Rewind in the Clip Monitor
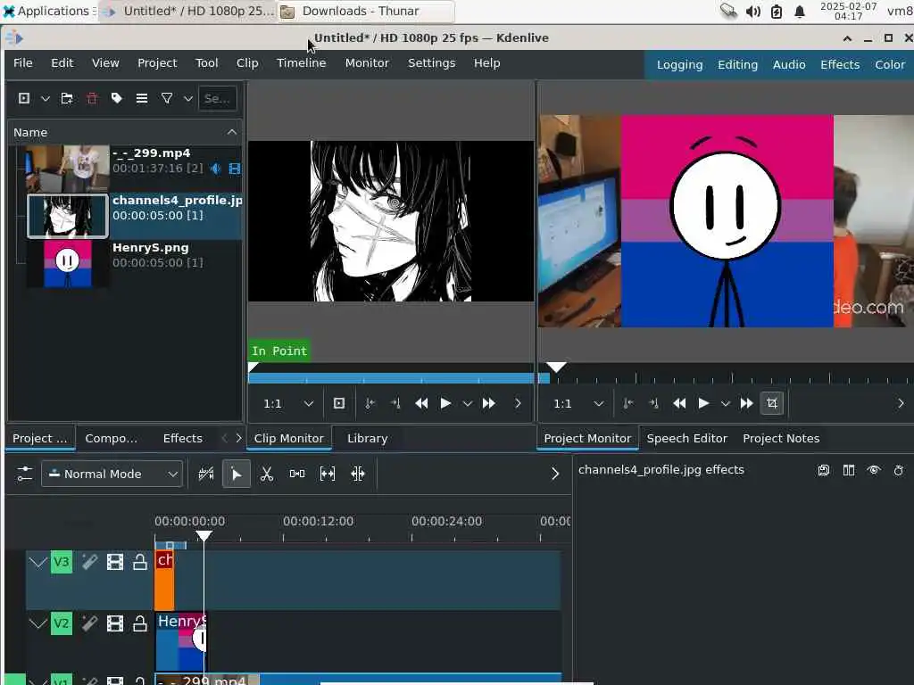 point(421,403)
